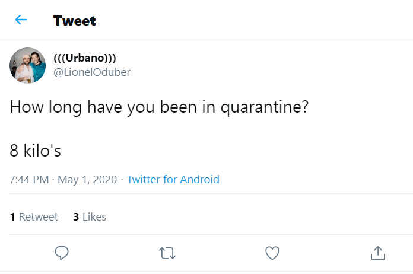Viewport: 413px width, 274px height.
Task: View the Retweet list via 'Retweet' label
Action: click(x=39, y=217)
